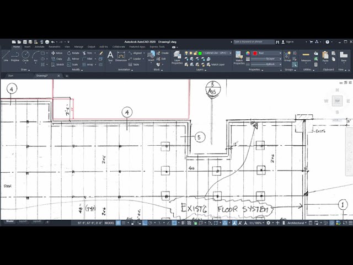The width and height of the screenshot is (353, 265).
Task: Open the Annotate ribbon tab
Action: pos(40,47)
